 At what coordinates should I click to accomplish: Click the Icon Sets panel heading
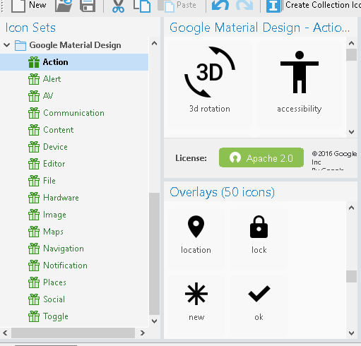[30, 28]
